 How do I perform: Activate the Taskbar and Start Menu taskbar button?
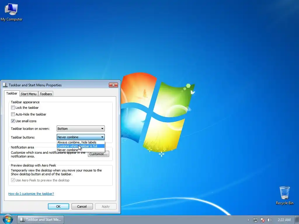[41, 220]
